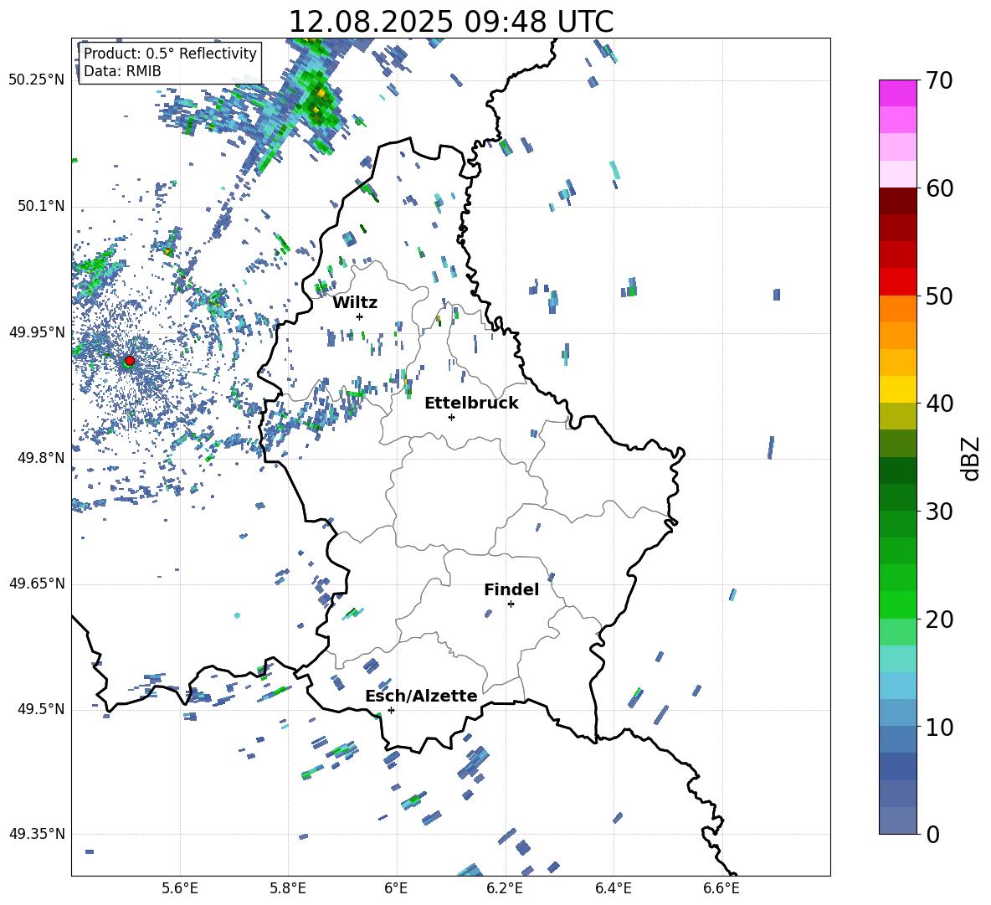Click the 50.1°N latitude label

pos(41,207)
